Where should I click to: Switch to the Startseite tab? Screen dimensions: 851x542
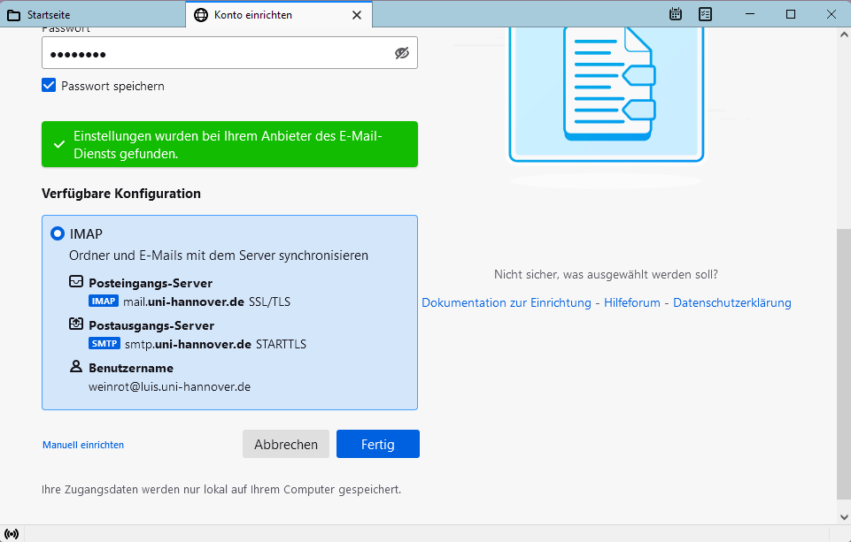click(93, 15)
